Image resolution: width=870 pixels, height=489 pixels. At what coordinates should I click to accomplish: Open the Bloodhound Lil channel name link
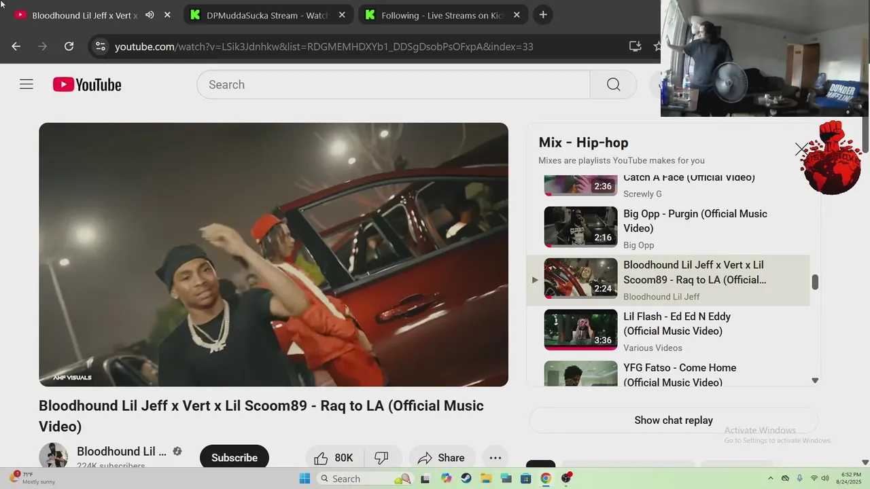click(x=122, y=452)
